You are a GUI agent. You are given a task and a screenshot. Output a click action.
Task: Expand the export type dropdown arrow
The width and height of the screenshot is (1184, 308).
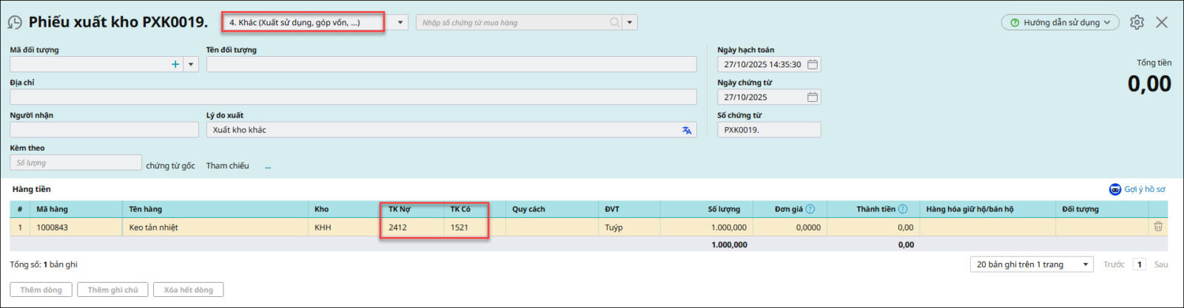[400, 22]
